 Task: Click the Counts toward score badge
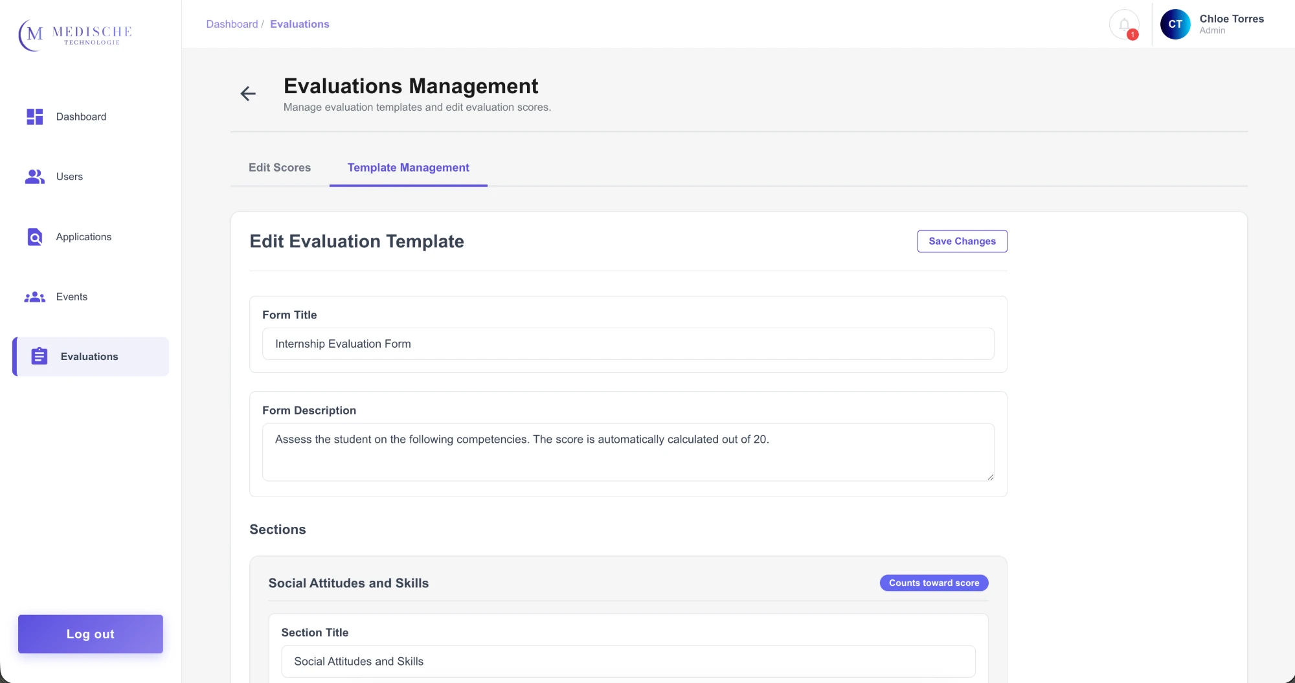click(934, 583)
